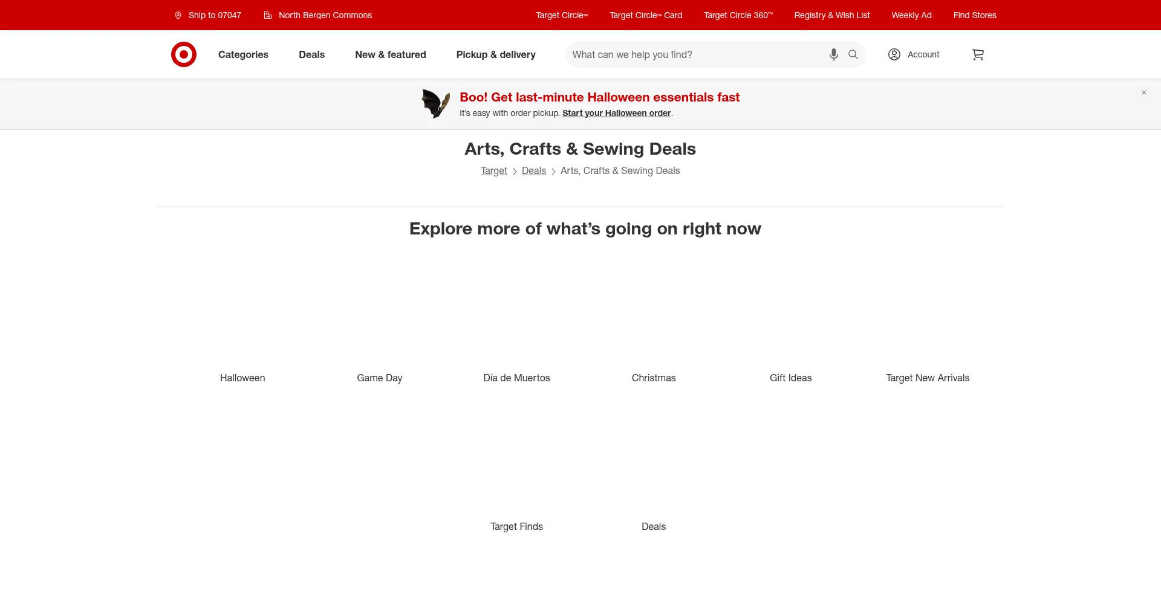Open the Target Circle 360 link
Image resolution: width=1161 pixels, height=600 pixels.
[x=738, y=15]
